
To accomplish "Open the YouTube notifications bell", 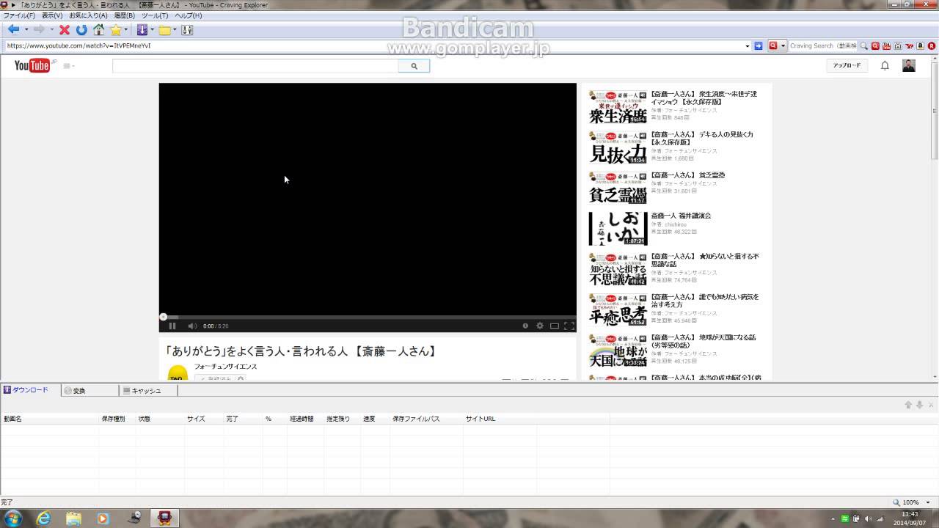I will 885,65.
